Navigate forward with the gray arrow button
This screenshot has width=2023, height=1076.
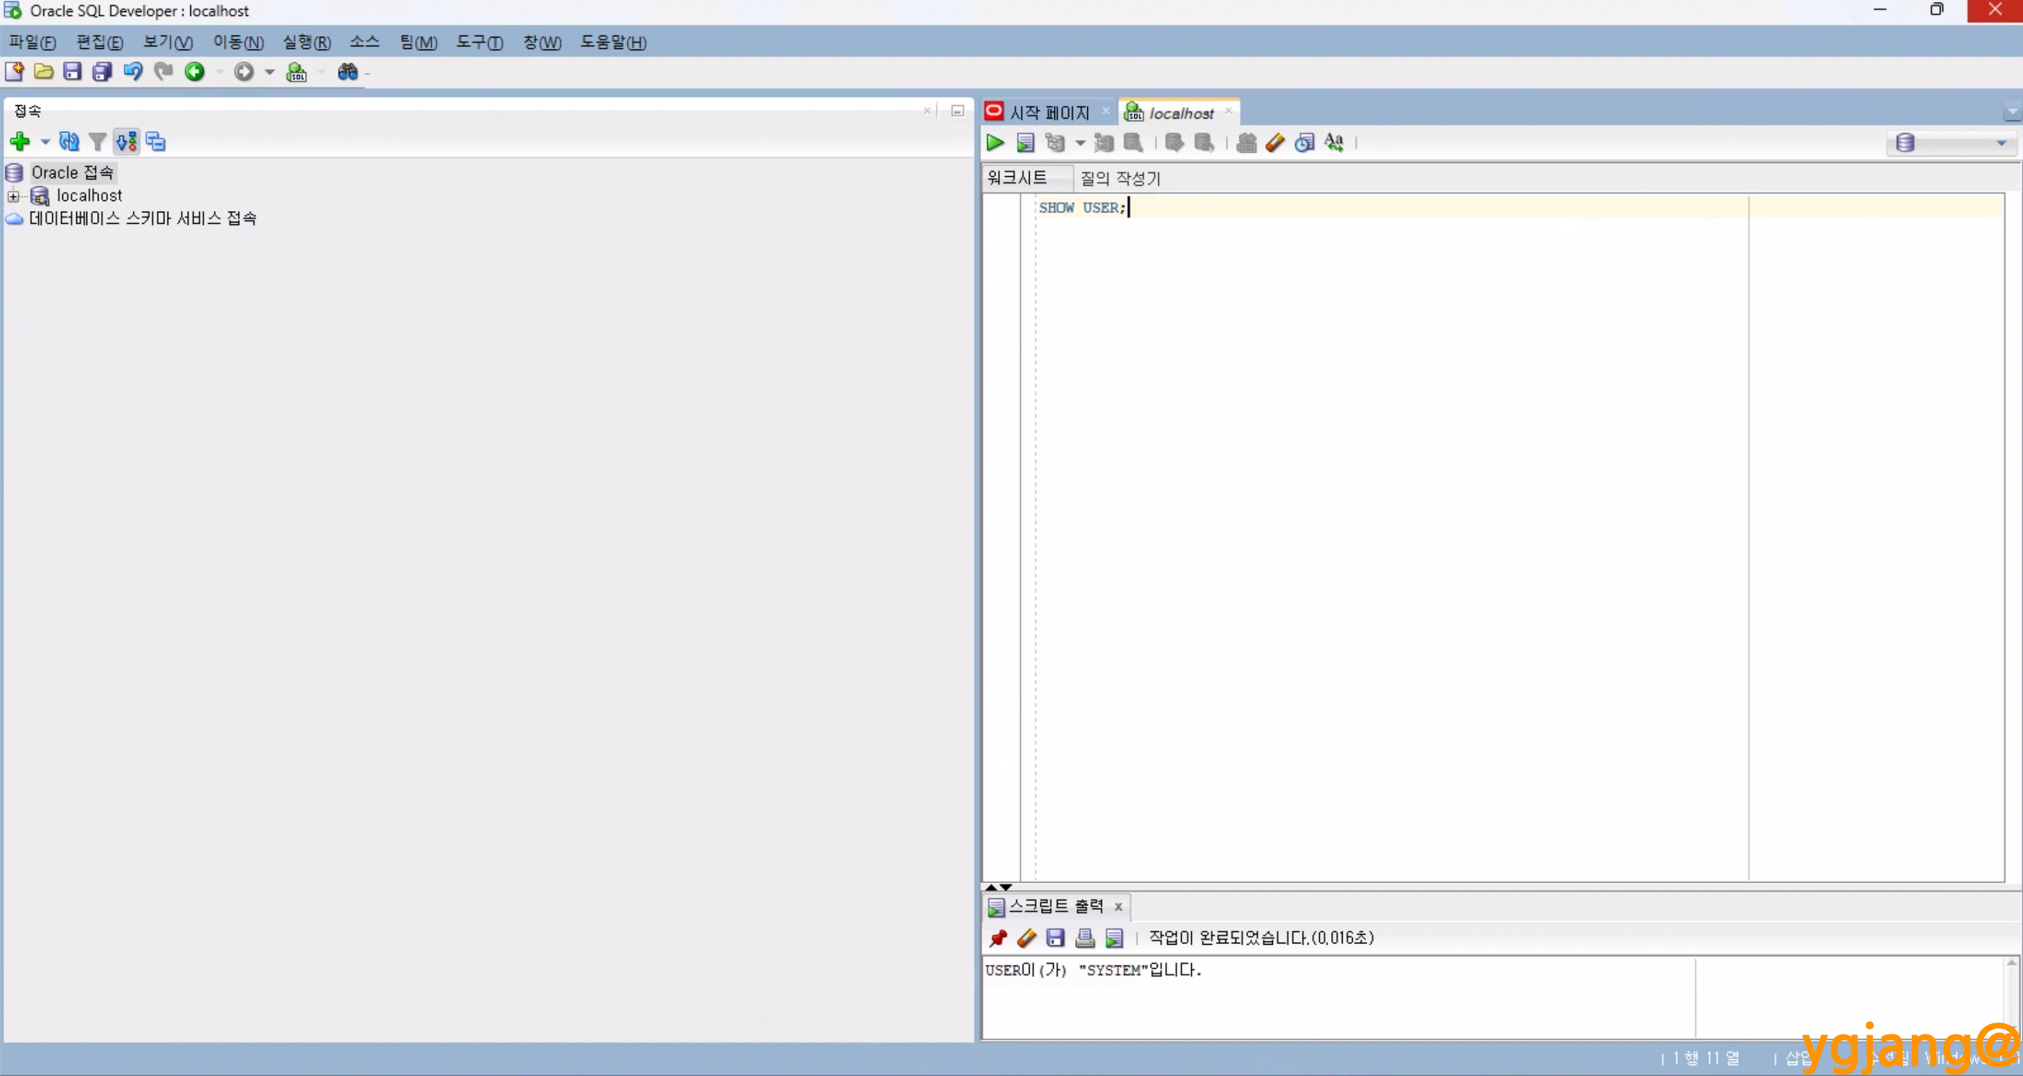click(244, 72)
